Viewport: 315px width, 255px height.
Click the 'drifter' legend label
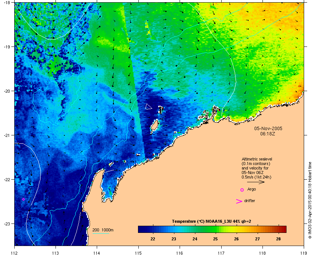pyautogui.click(x=249, y=201)
